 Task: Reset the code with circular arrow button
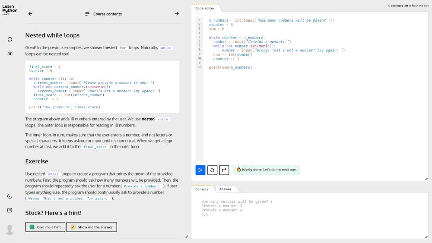[212, 170]
